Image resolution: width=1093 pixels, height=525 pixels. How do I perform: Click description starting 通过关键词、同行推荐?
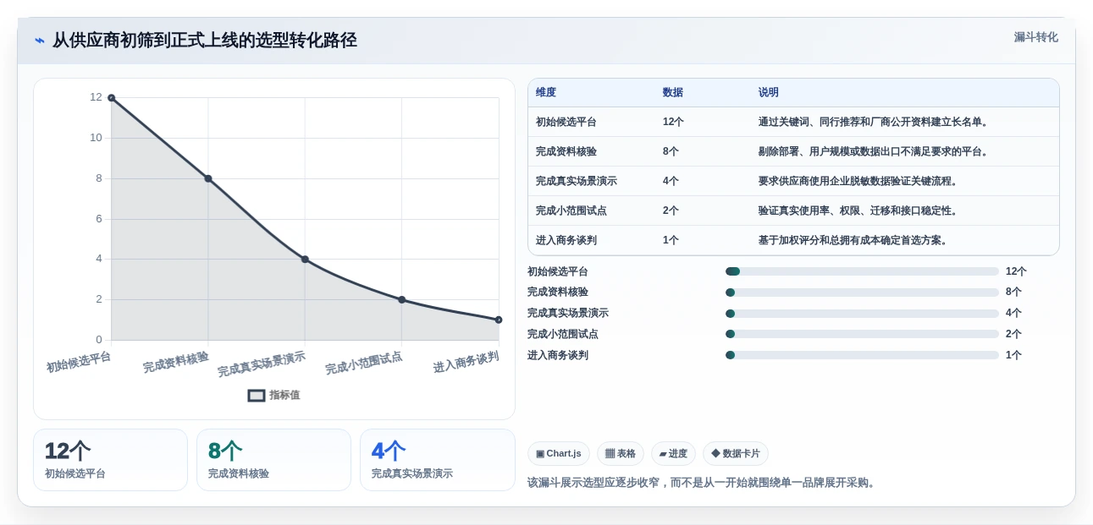(875, 122)
